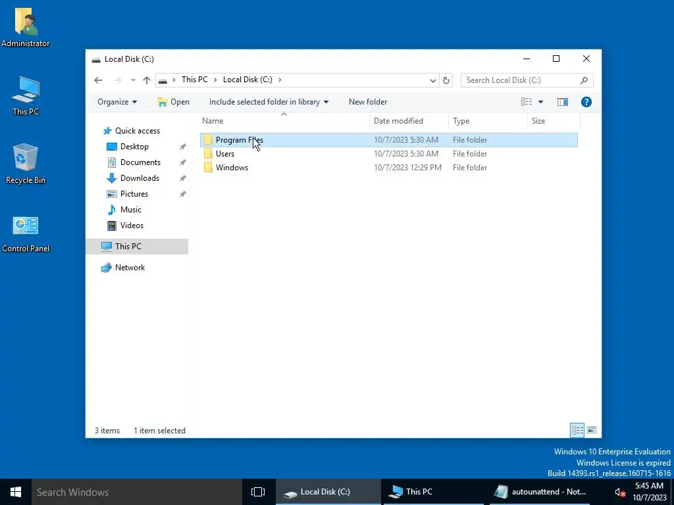
Task: Click the muted volume tray icon
Action: 619,492
